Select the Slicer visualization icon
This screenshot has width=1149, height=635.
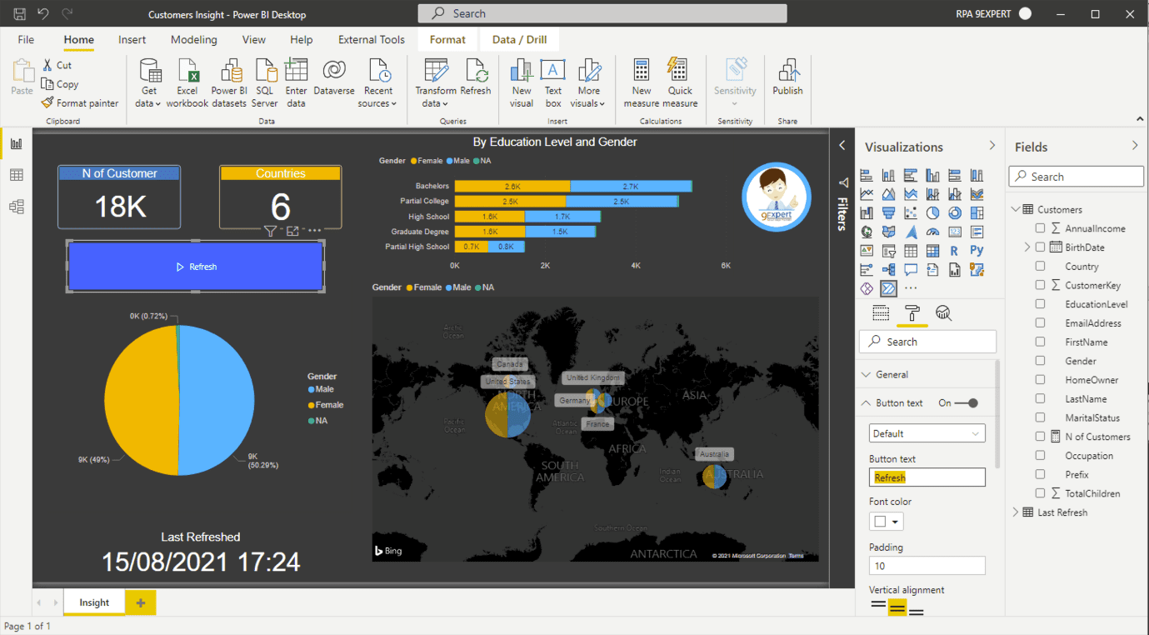888,250
